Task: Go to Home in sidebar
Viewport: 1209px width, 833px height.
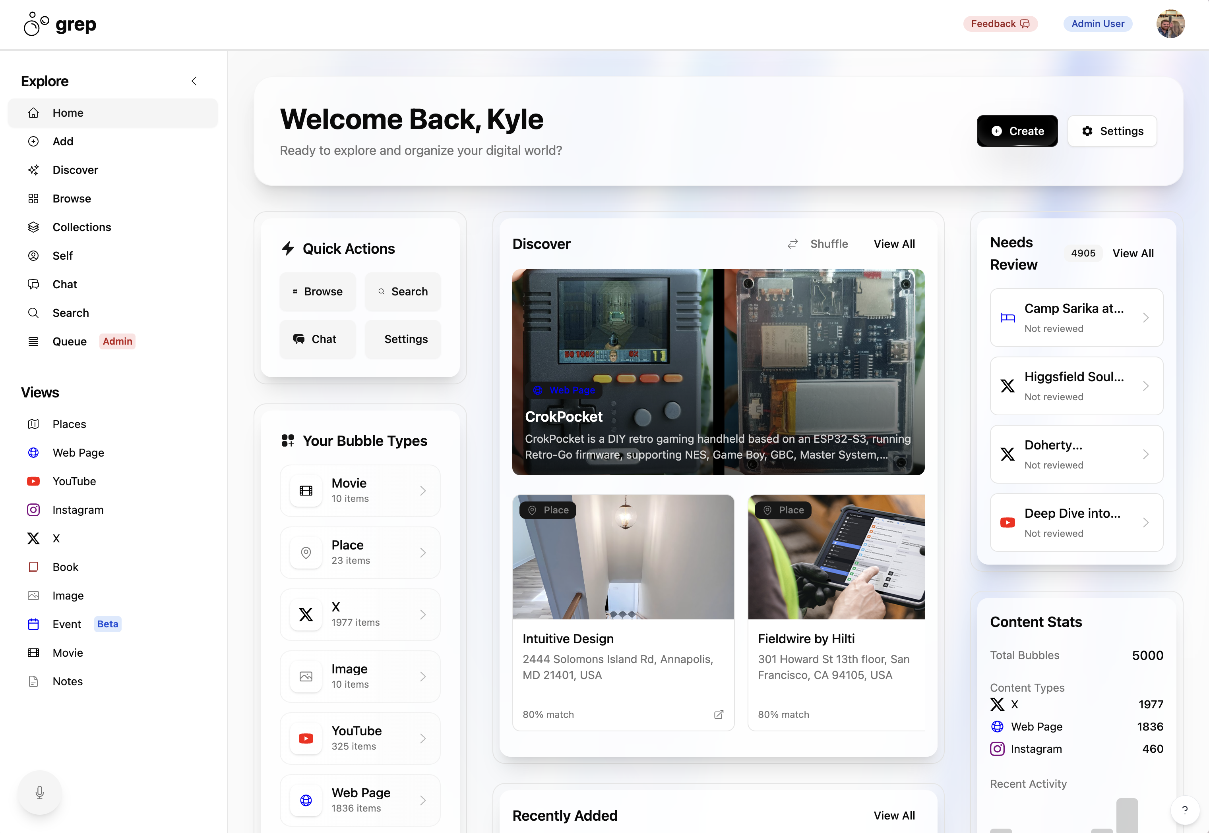Action: click(x=113, y=113)
